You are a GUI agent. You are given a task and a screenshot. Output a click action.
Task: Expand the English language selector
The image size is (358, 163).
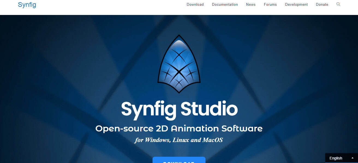341,158
